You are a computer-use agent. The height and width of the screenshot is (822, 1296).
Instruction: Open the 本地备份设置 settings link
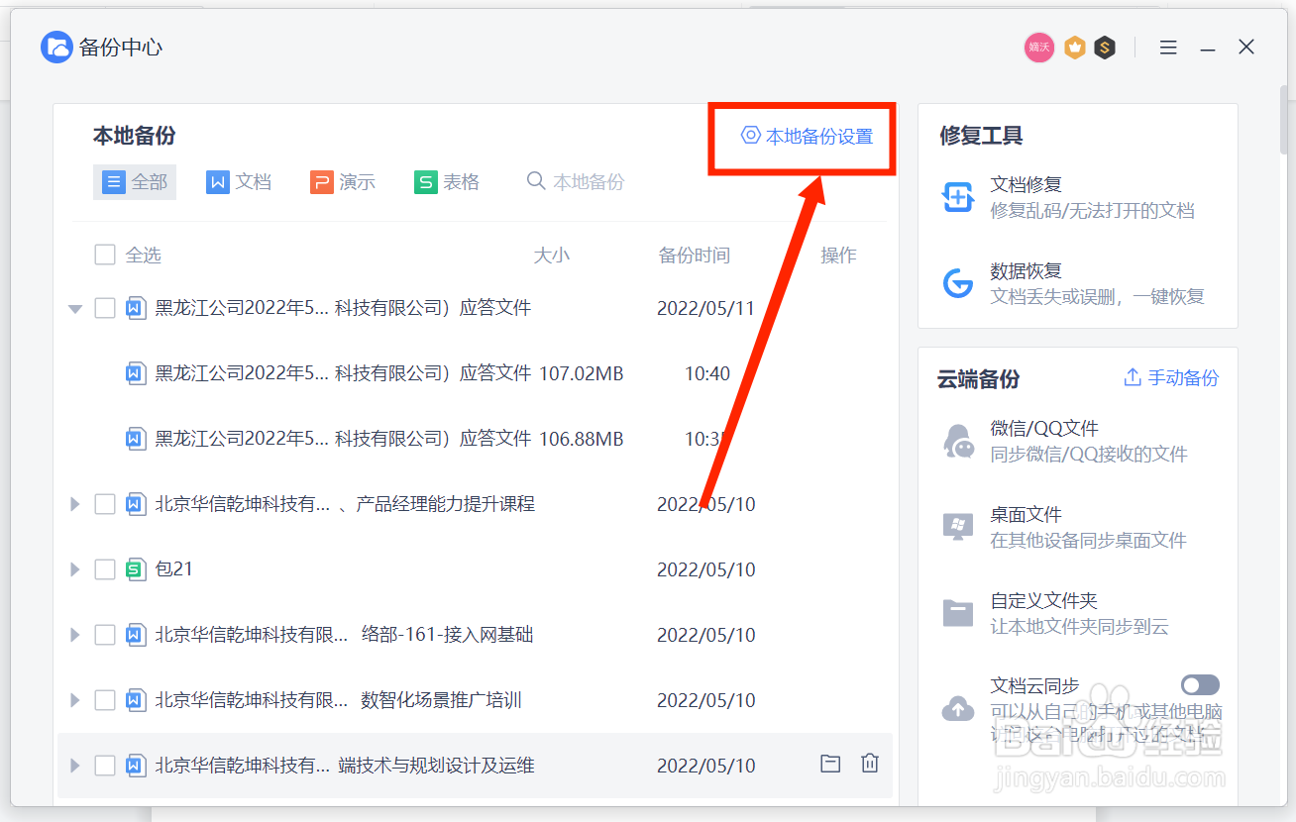click(801, 136)
